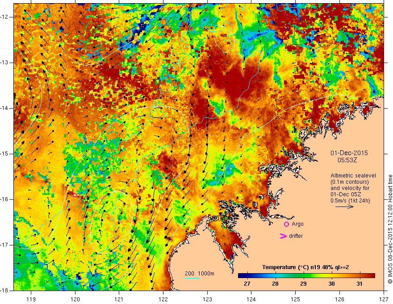Click the '0.5m/s (1kt 24h)' text
Viewport: 393px width, 304px height.
coord(350,201)
